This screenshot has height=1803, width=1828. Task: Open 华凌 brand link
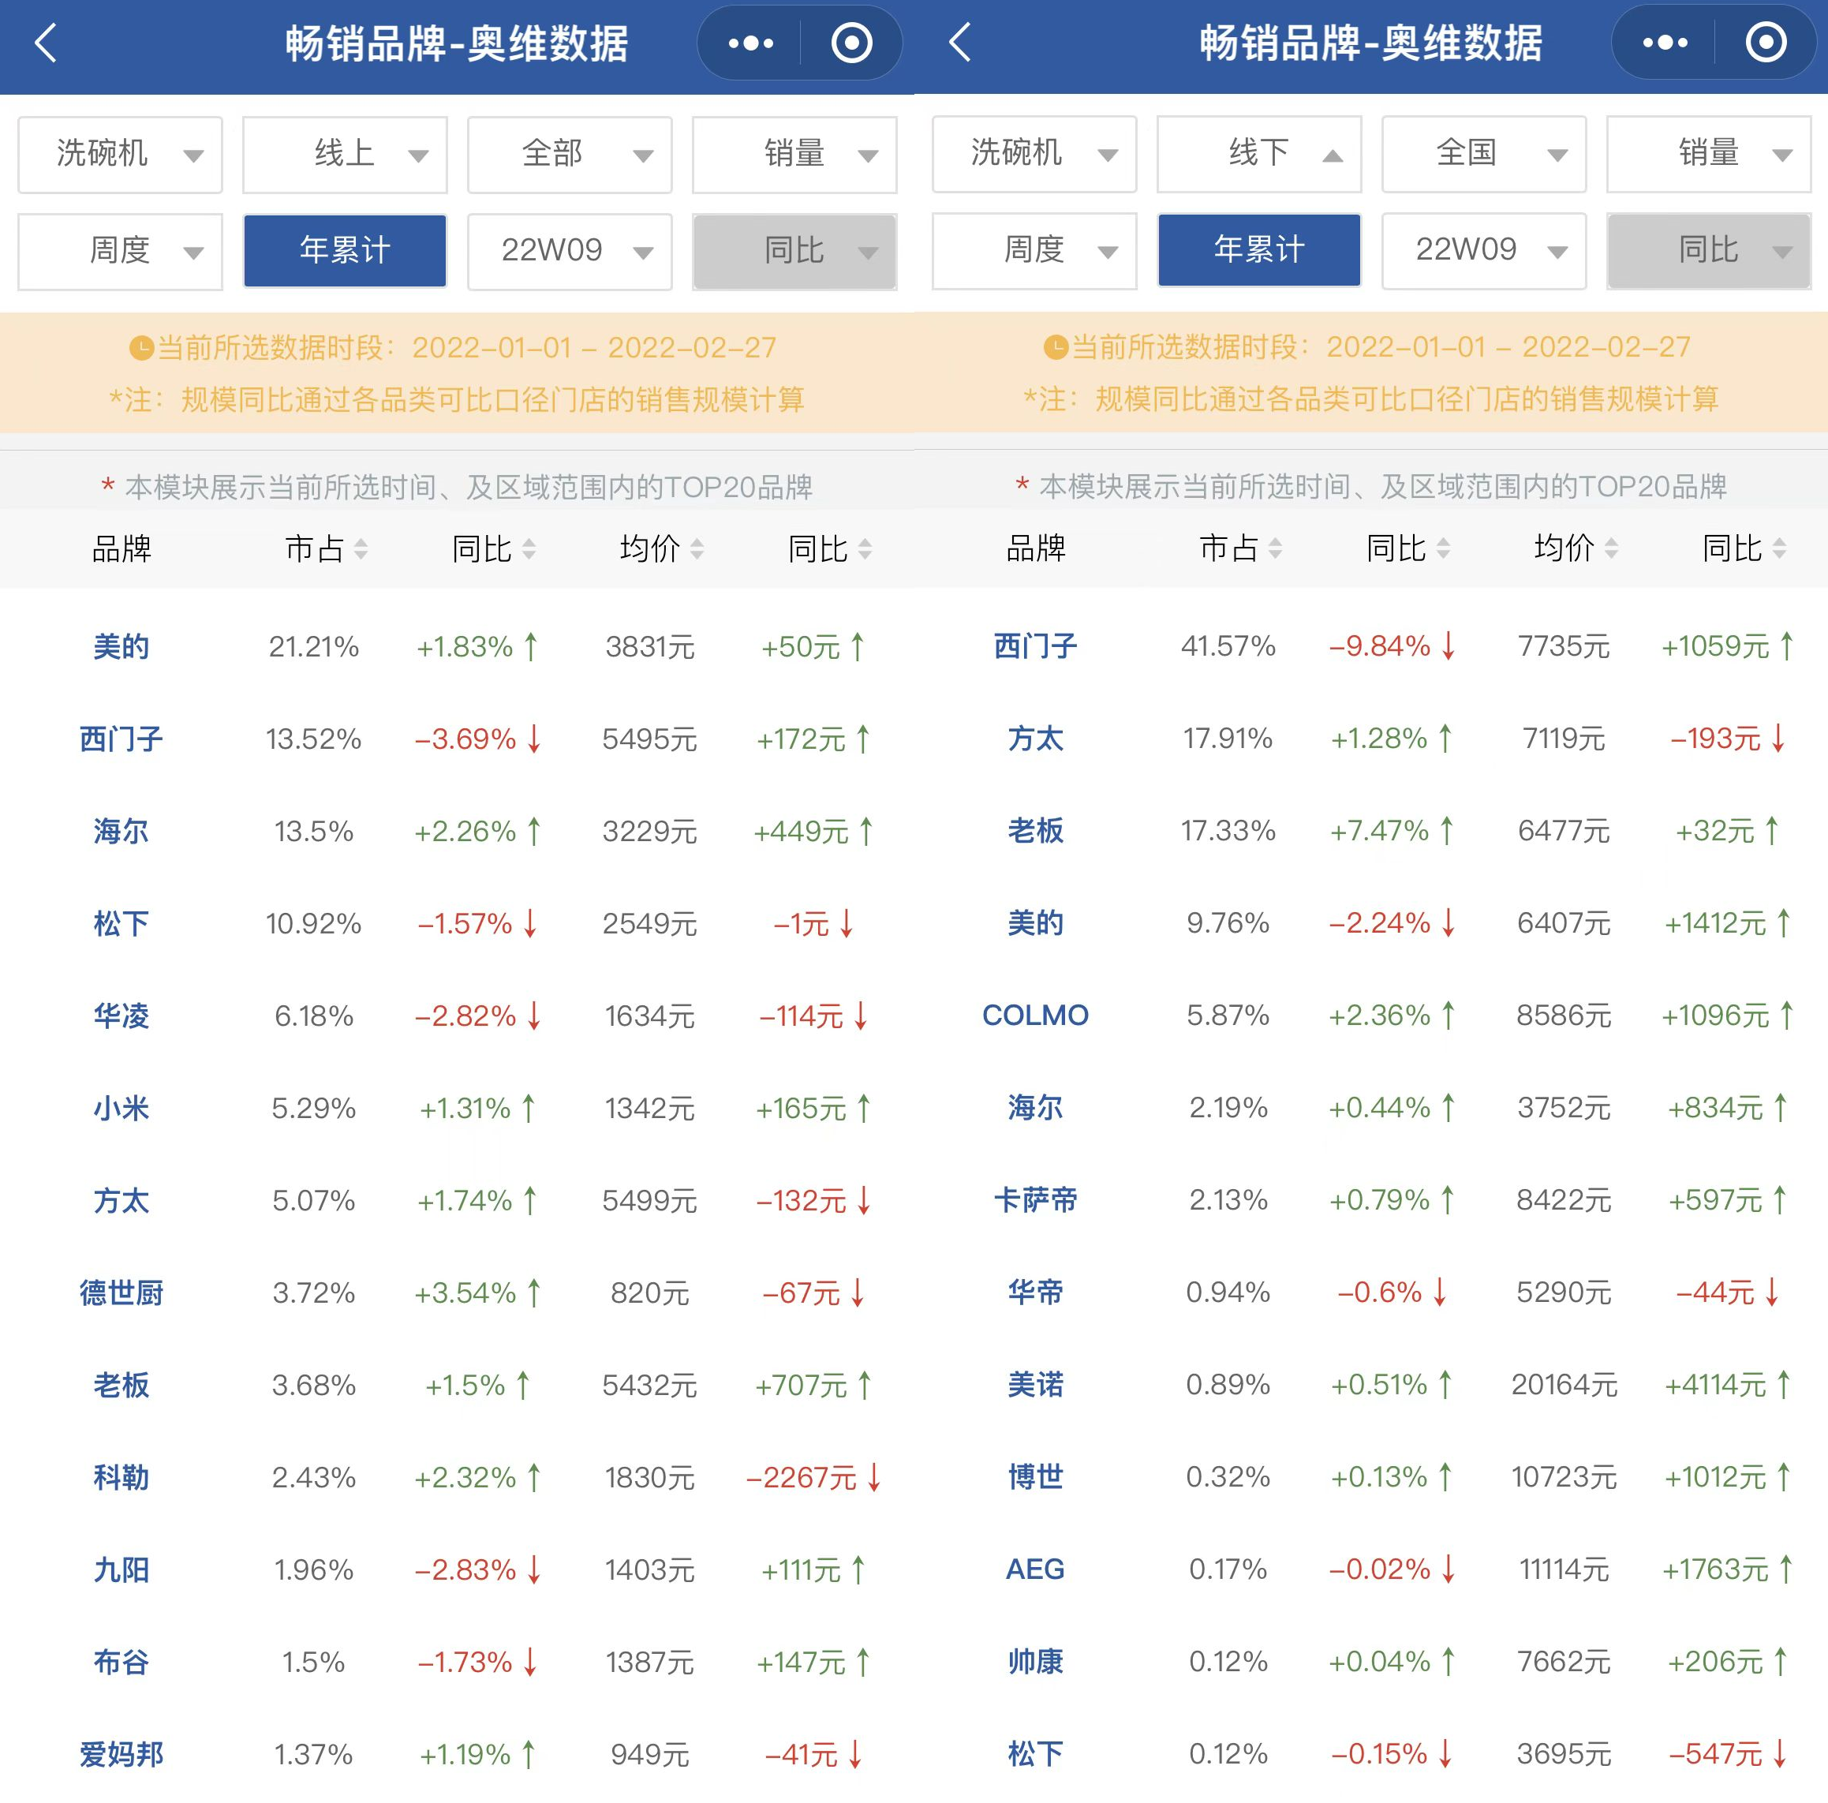pyautogui.click(x=121, y=1016)
